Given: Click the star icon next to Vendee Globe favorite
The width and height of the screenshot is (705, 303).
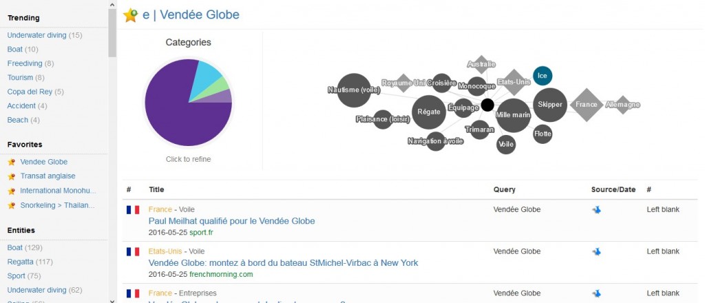Looking at the screenshot, I should [11, 163].
